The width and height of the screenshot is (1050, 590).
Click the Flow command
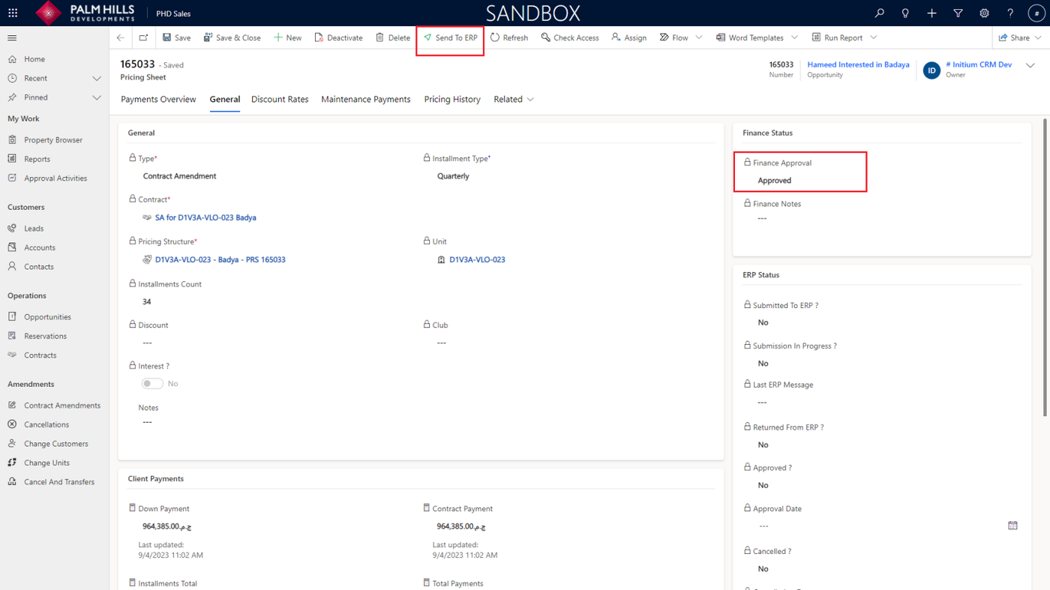point(673,37)
